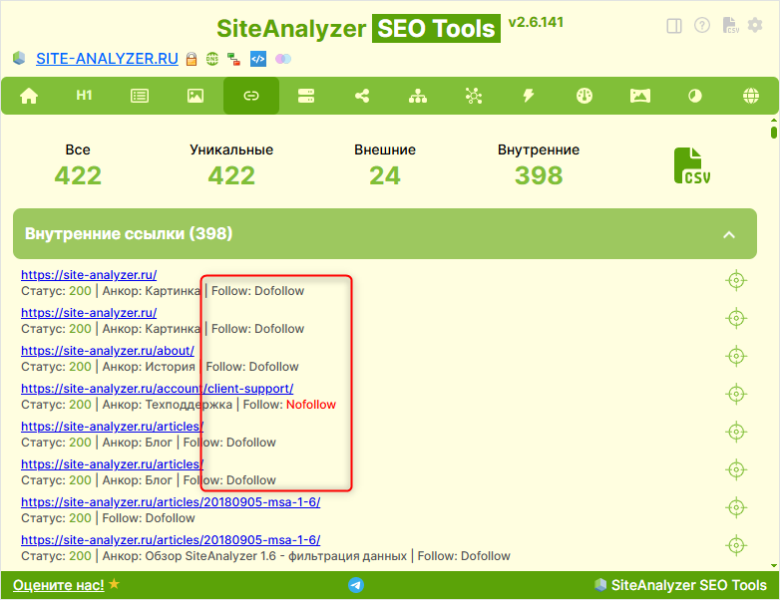780x600 pixels.
Task: Open the globe tab icon
Action: coord(751,96)
